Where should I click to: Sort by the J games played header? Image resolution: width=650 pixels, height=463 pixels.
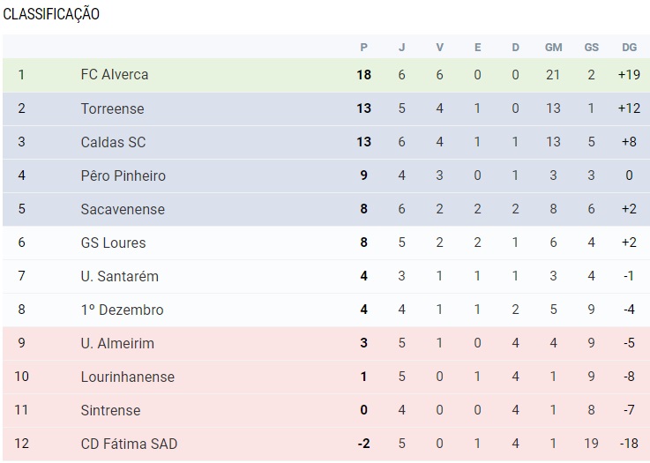pos(401,48)
